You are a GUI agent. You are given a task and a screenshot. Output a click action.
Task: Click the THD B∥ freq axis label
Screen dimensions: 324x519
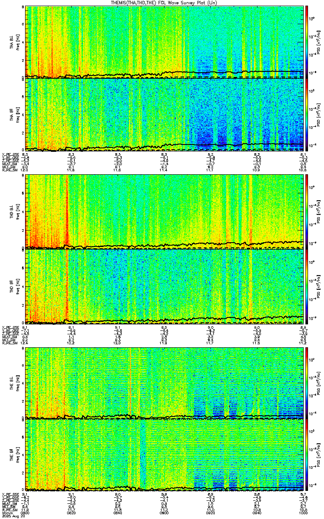[x=15, y=286]
